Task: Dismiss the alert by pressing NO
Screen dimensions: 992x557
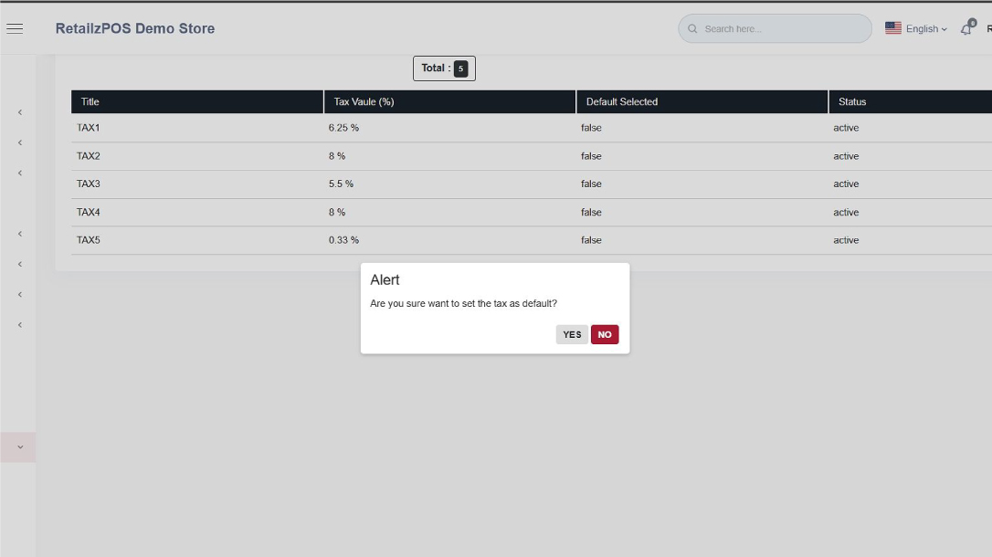Action: coord(605,334)
